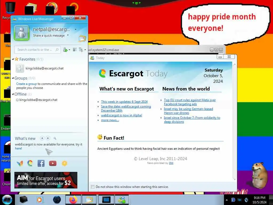Click the DW news provider link

coord(171,163)
